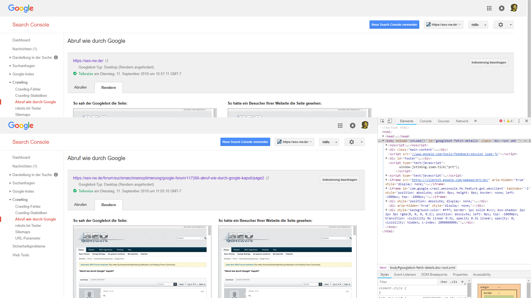Screen dimensions: 531x298
Task: Click Google logo in lower Search Console window
Action: [x=21, y=126]
